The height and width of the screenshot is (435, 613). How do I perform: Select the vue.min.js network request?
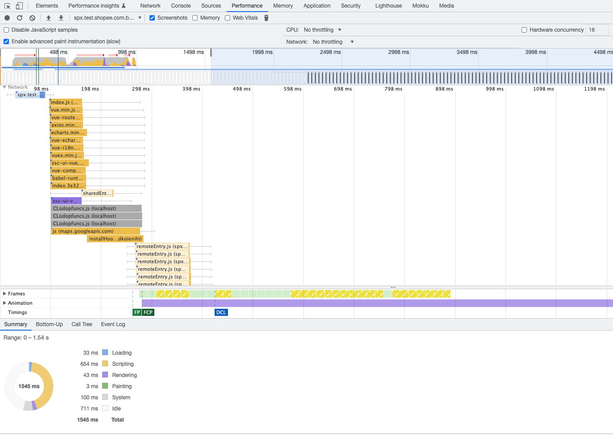(x=66, y=110)
